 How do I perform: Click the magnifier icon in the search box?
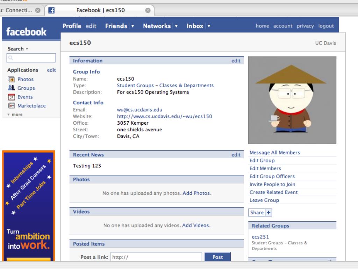[10, 58]
